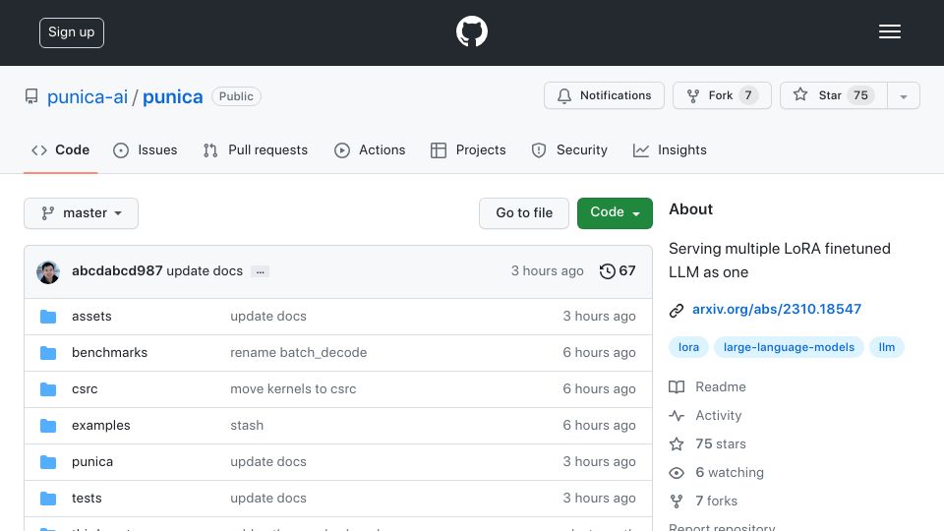944x531 pixels.
Task: Click the Notifications bell button
Action: [604, 95]
